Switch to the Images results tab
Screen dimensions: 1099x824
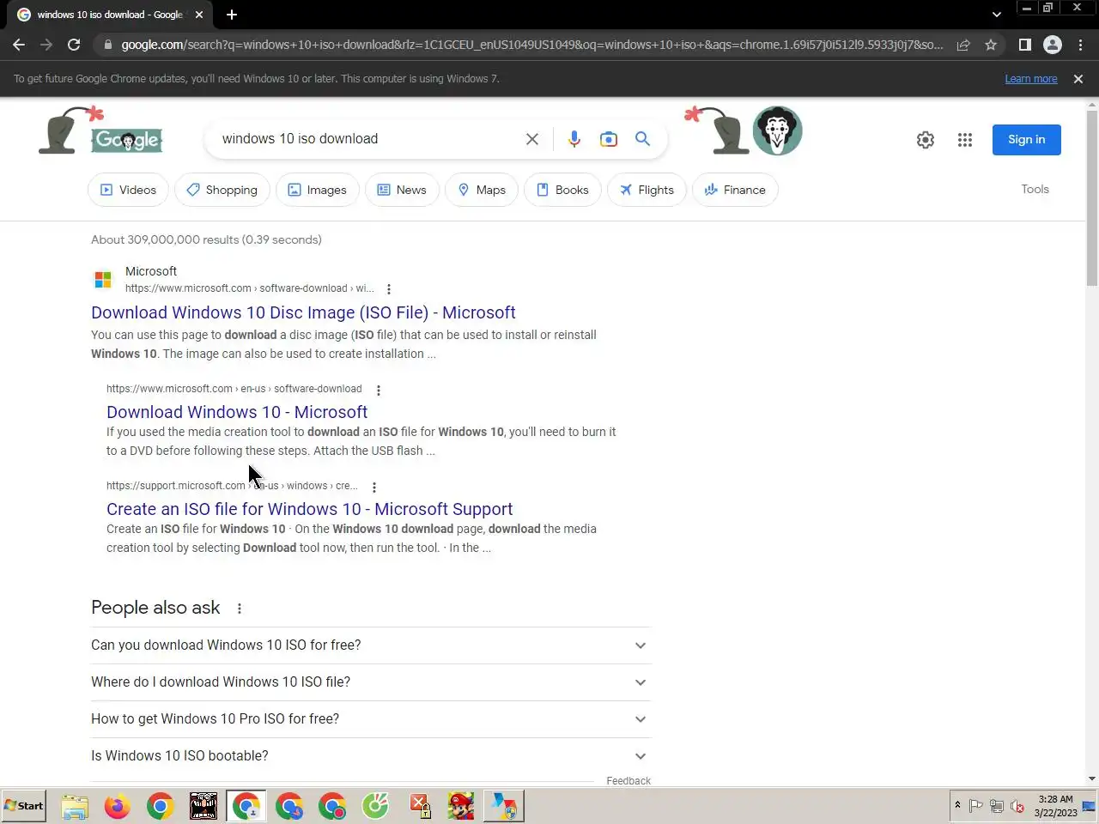click(318, 190)
